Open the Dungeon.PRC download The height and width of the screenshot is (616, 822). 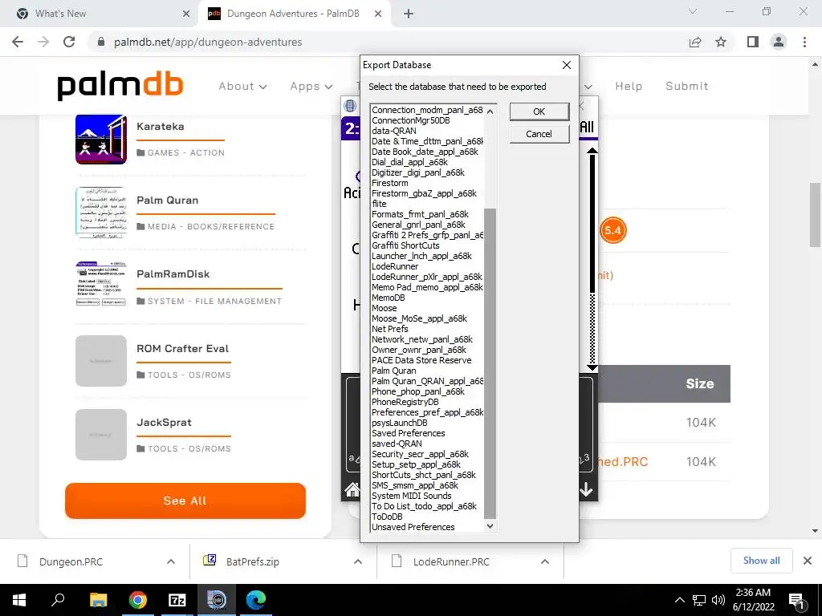click(71, 561)
